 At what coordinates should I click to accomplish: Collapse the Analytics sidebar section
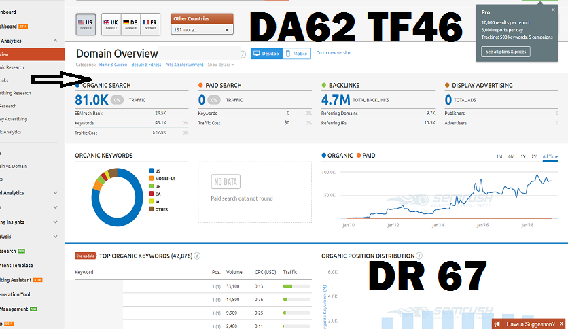55,41
